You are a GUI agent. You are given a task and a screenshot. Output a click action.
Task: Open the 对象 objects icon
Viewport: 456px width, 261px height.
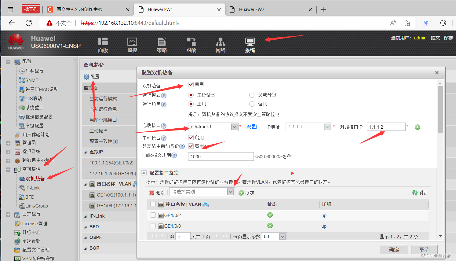(x=191, y=45)
